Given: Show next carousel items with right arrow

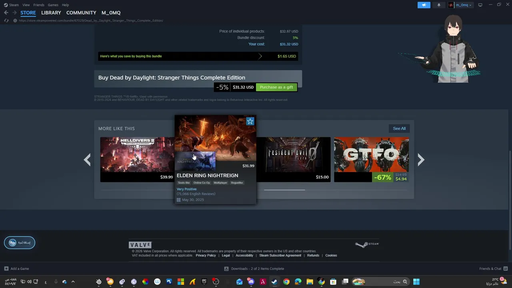Looking at the screenshot, I should point(421,160).
